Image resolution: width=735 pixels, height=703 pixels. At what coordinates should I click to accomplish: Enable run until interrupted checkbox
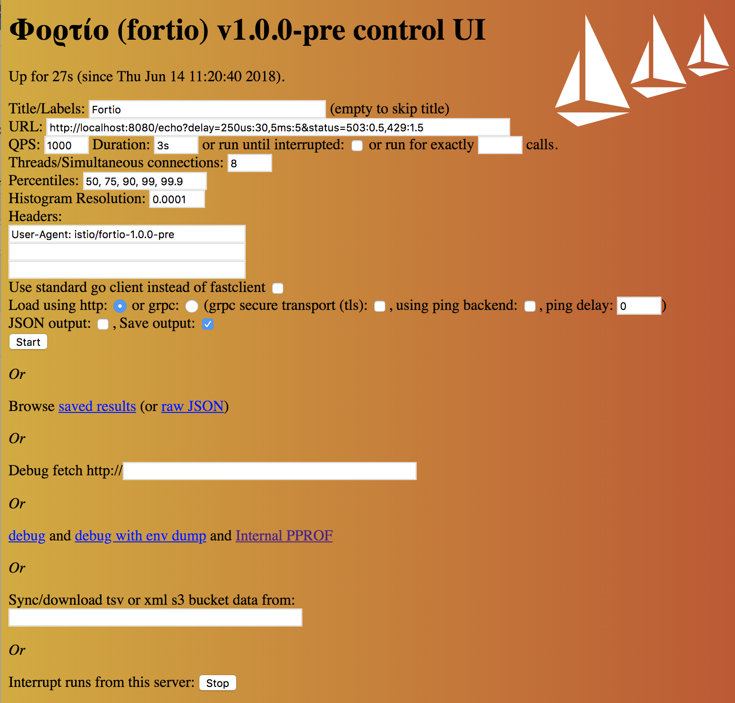point(357,146)
